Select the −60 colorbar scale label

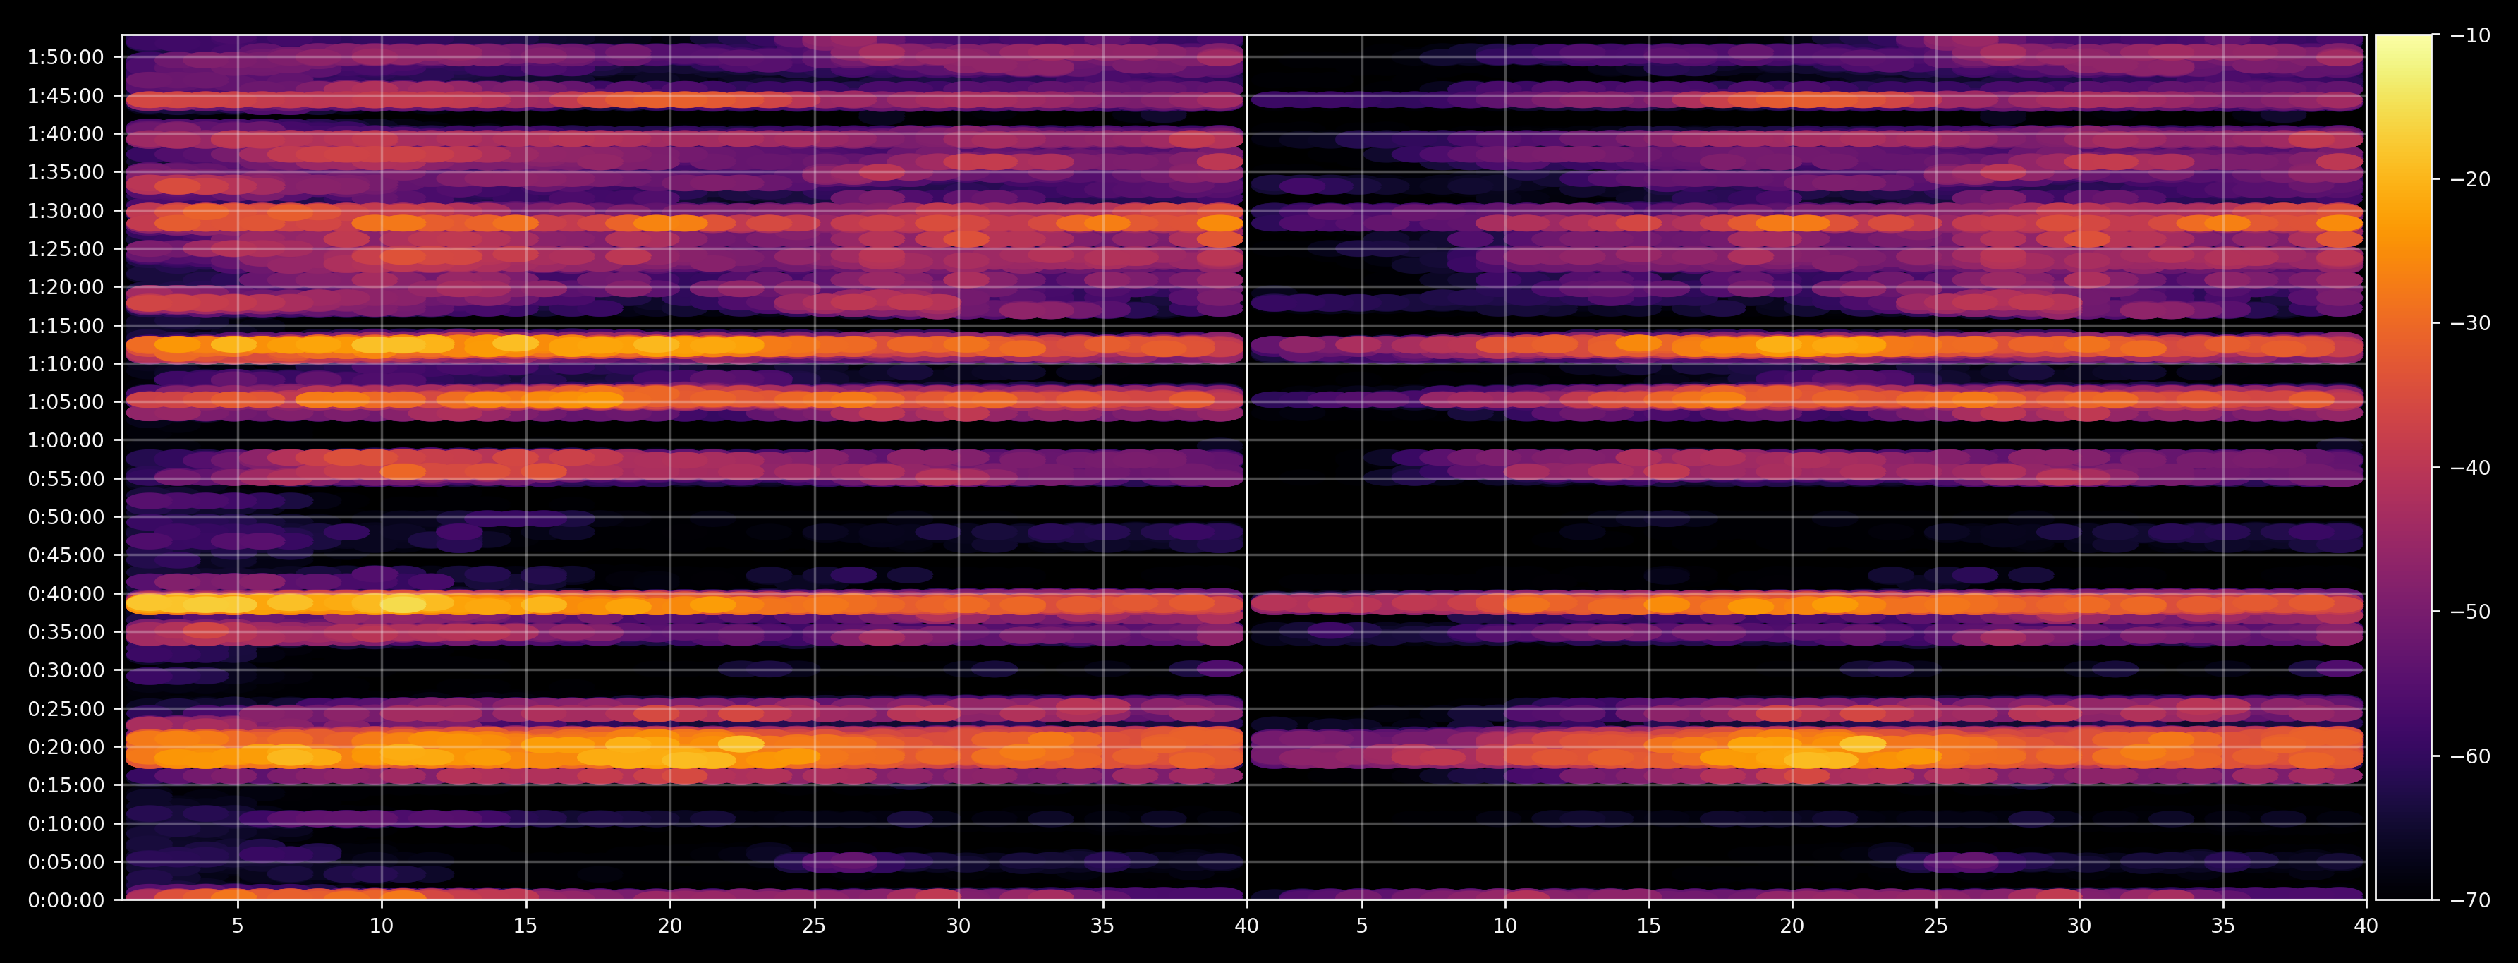tap(2470, 756)
